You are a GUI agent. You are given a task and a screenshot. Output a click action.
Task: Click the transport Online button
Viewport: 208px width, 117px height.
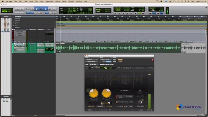[115, 13]
